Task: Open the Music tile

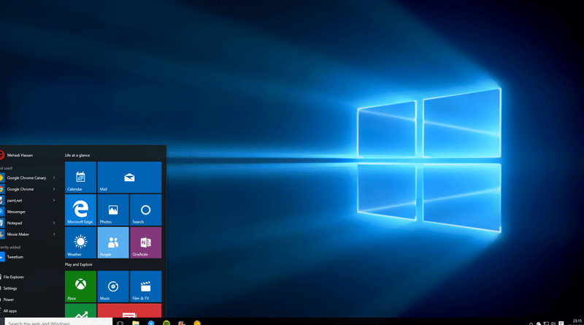Action: [x=113, y=286]
